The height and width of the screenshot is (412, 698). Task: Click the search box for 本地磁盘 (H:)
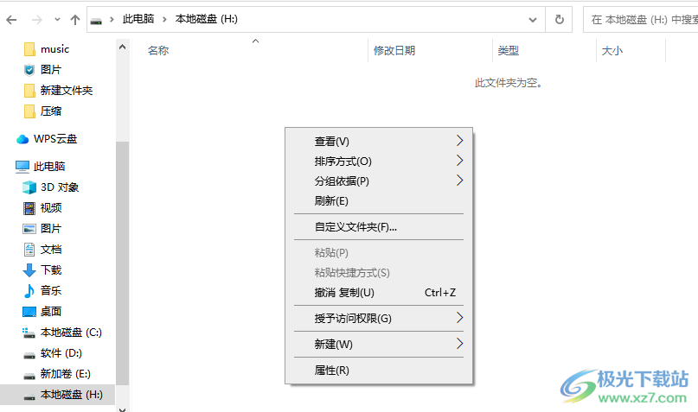coord(641,20)
